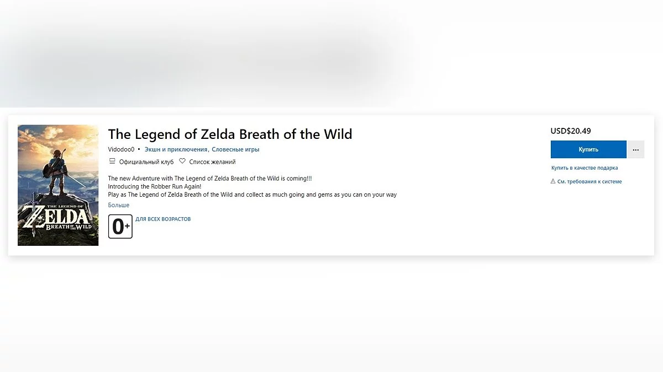Image resolution: width=663 pixels, height=372 pixels.
Task: Click the Официальный клуб label
Action: (146, 162)
